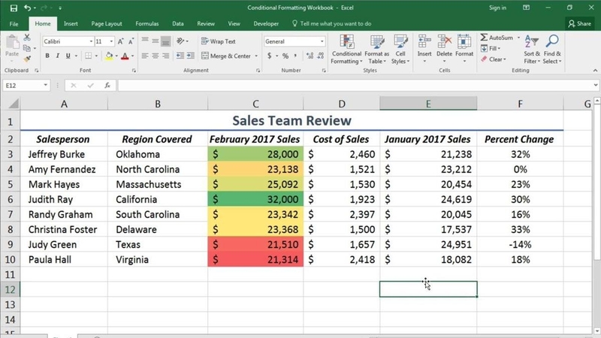
Task: Cut selection with the scissors icon
Action: point(27,37)
